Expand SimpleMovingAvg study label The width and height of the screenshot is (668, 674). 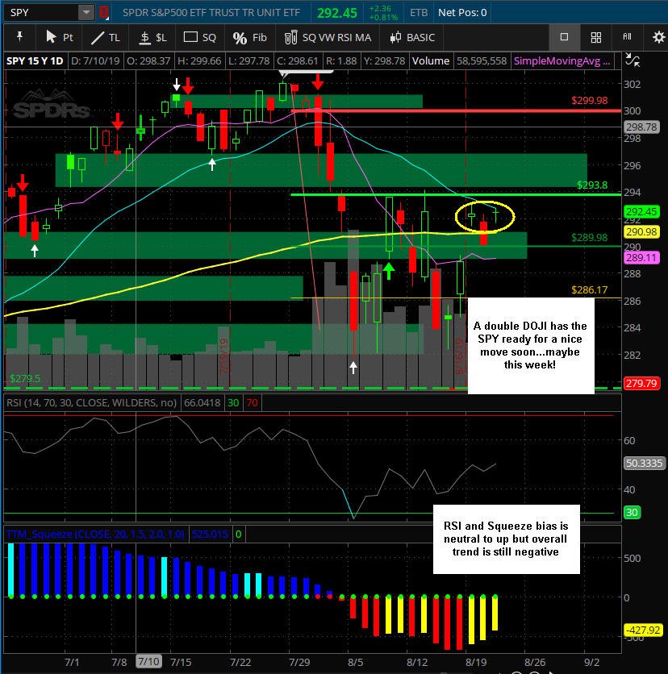pyautogui.click(x=562, y=61)
